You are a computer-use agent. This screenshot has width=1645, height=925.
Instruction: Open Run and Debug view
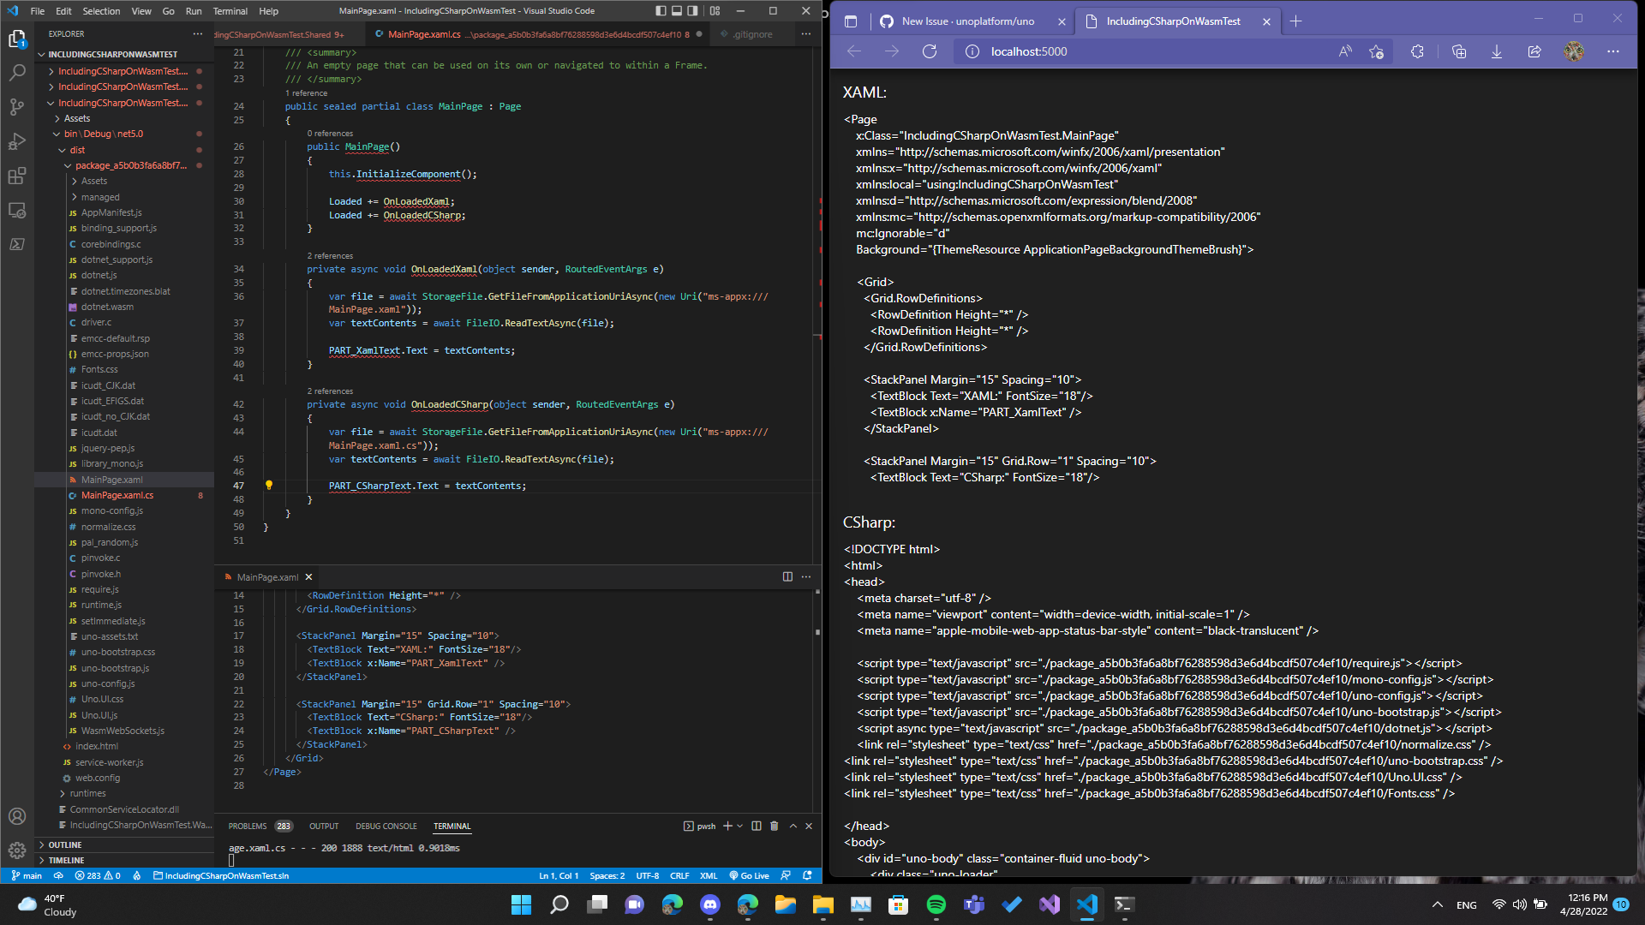pos(16,141)
